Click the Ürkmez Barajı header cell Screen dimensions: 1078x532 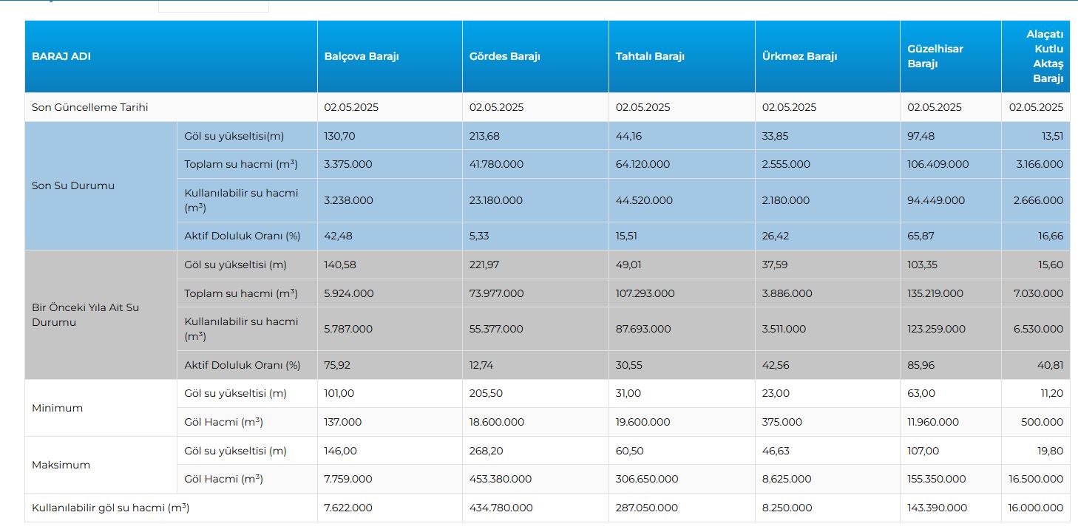(x=799, y=56)
